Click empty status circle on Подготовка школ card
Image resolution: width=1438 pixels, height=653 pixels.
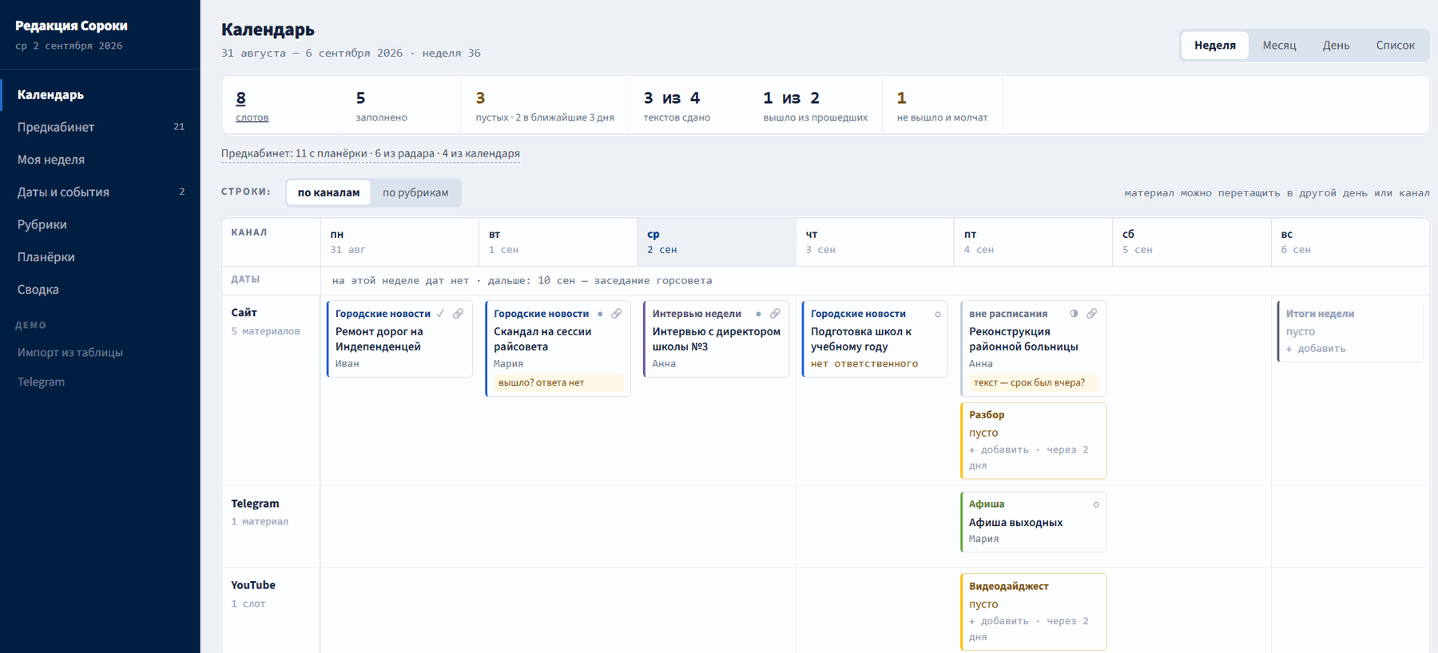938,315
